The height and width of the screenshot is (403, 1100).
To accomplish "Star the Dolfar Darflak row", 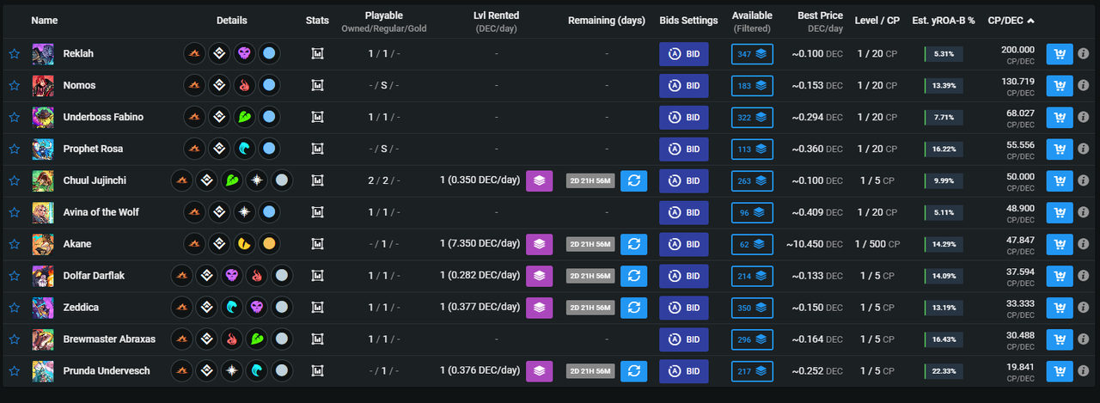I will tap(14, 277).
